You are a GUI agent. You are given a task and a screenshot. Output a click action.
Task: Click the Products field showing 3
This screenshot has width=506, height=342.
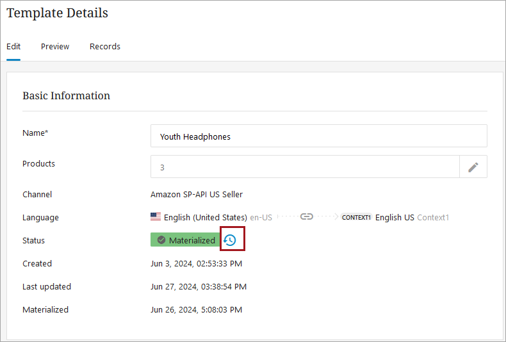click(305, 167)
